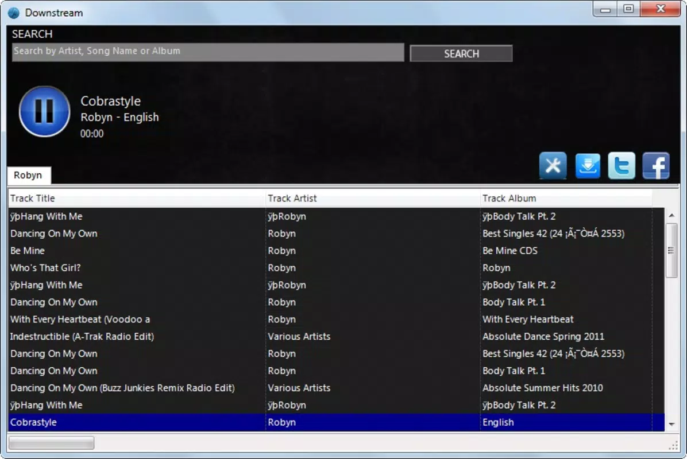Image resolution: width=687 pixels, height=459 pixels.
Task: Click the blue download icon
Action: click(588, 166)
